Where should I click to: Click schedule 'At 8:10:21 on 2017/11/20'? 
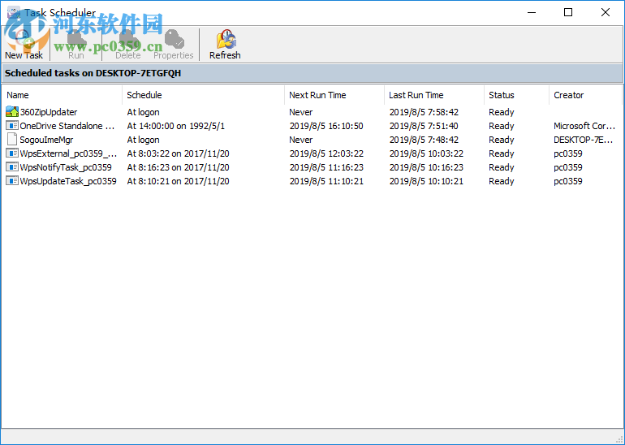point(179,181)
